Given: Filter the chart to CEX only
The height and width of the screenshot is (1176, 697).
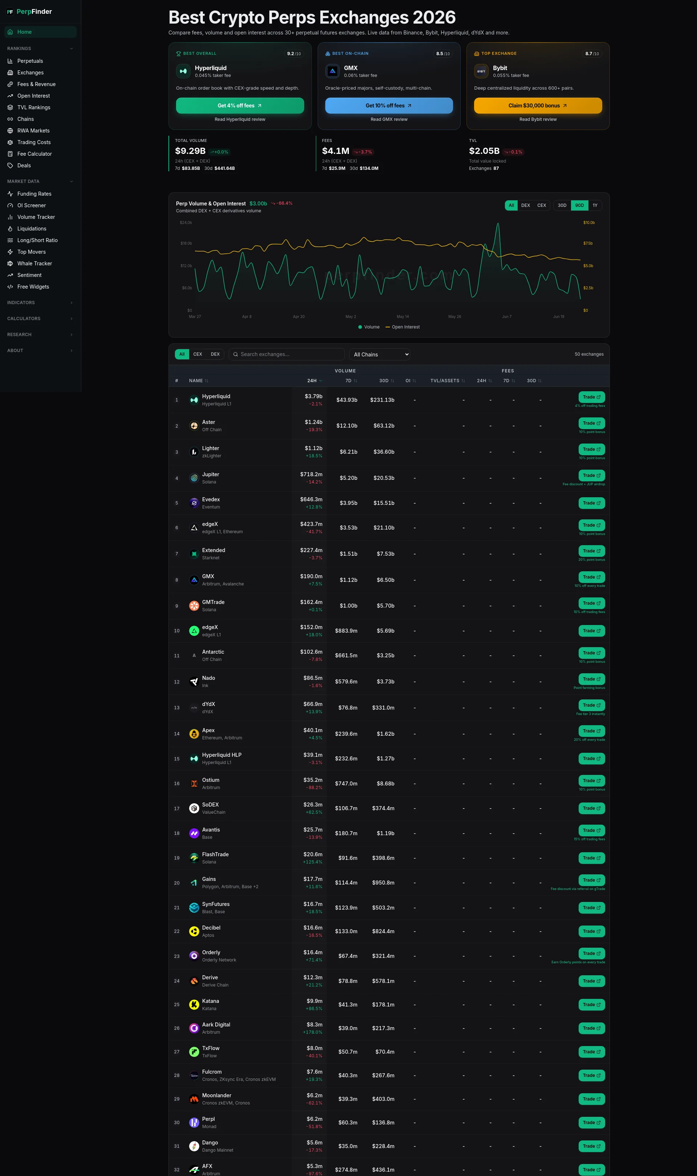Looking at the screenshot, I should pos(542,205).
